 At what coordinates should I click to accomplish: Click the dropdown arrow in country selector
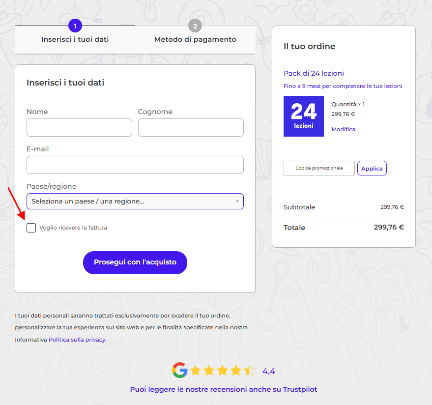(x=237, y=202)
